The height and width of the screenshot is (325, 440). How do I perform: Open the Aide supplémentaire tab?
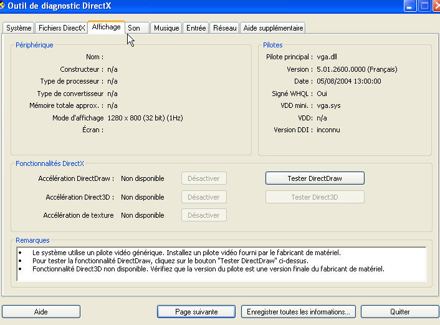tap(273, 28)
